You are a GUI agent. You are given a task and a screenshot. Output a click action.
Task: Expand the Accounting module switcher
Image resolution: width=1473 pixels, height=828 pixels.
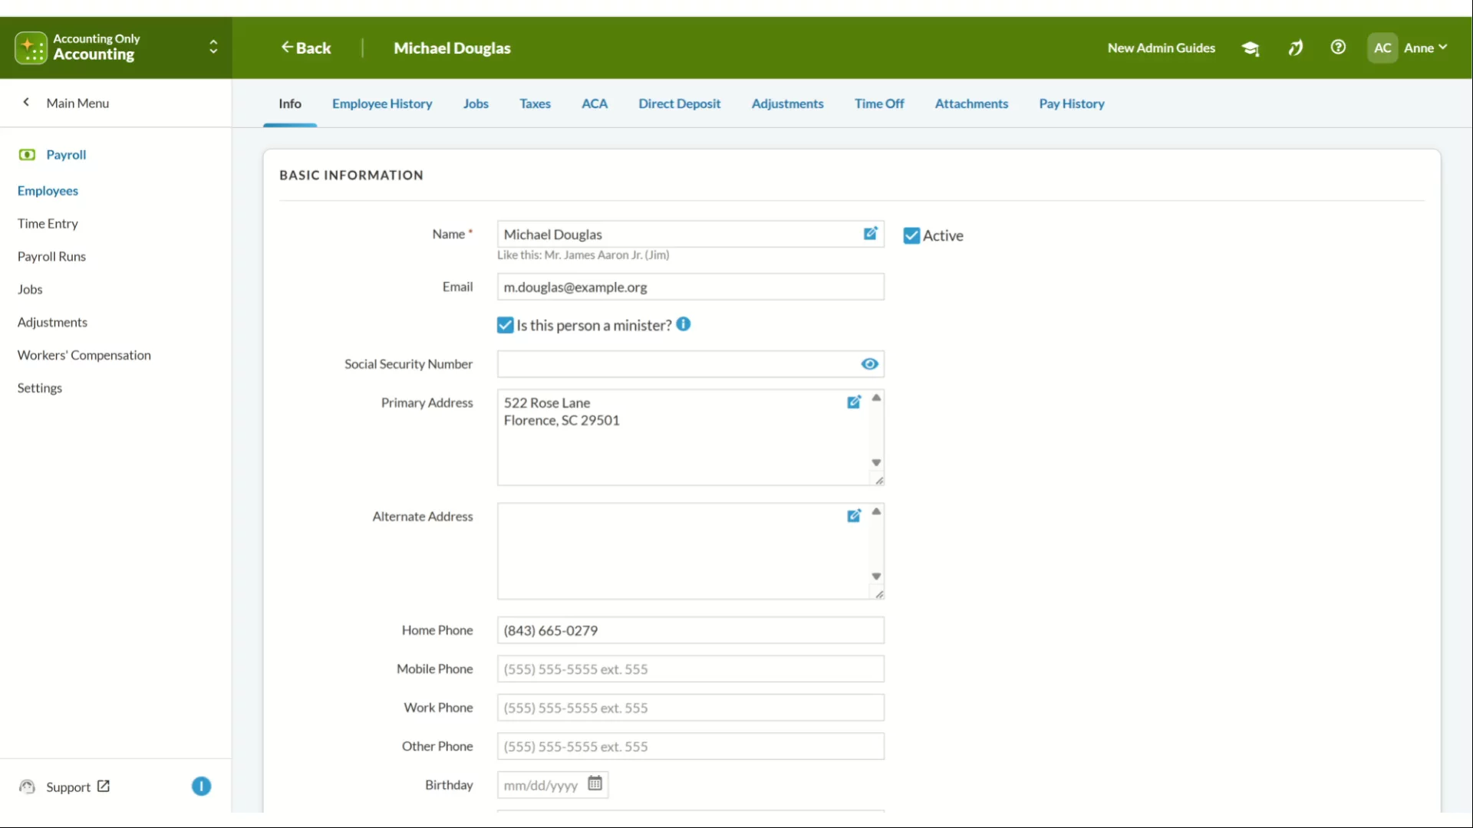pos(213,48)
